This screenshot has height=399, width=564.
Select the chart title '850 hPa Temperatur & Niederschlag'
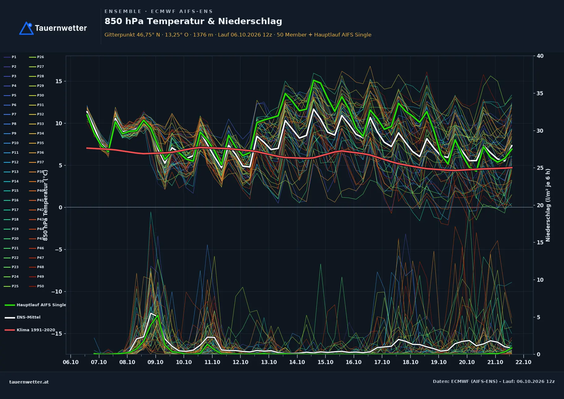(193, 21)
